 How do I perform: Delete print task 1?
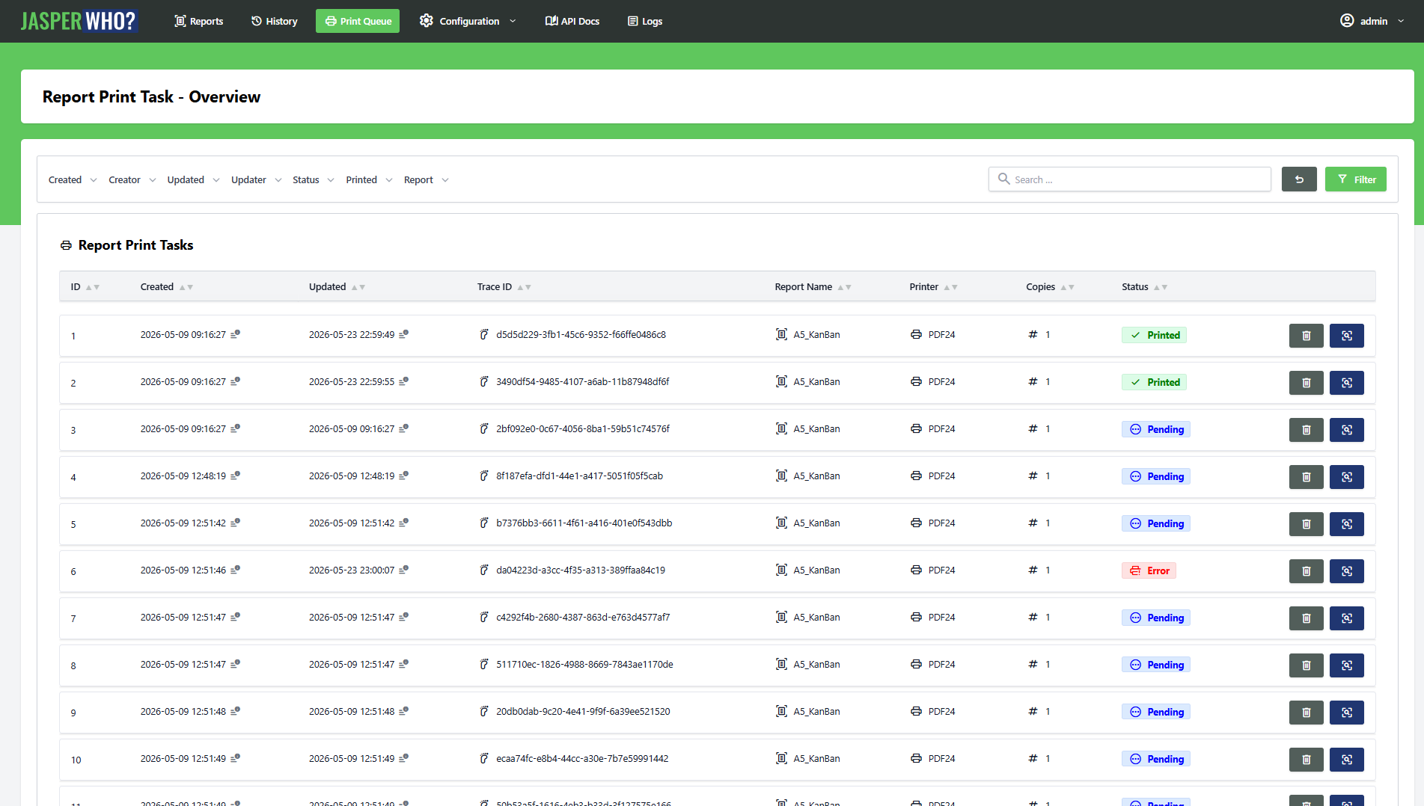[x=1306, y=336]
